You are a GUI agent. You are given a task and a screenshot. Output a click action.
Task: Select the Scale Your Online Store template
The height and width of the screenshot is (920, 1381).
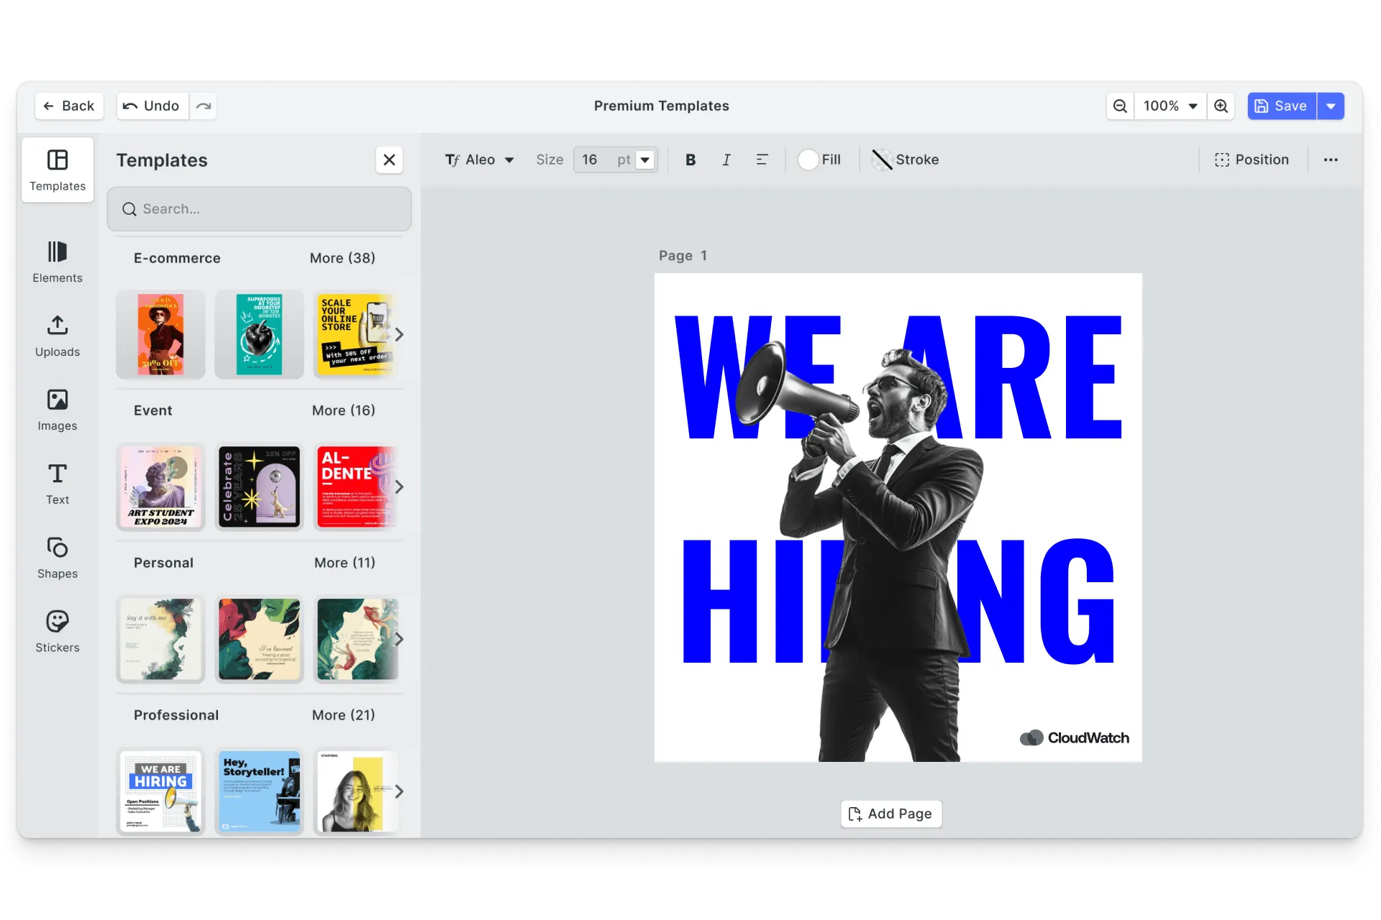(355, 334)
